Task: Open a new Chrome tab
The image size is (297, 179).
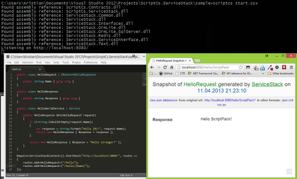Action: (197, 61)
